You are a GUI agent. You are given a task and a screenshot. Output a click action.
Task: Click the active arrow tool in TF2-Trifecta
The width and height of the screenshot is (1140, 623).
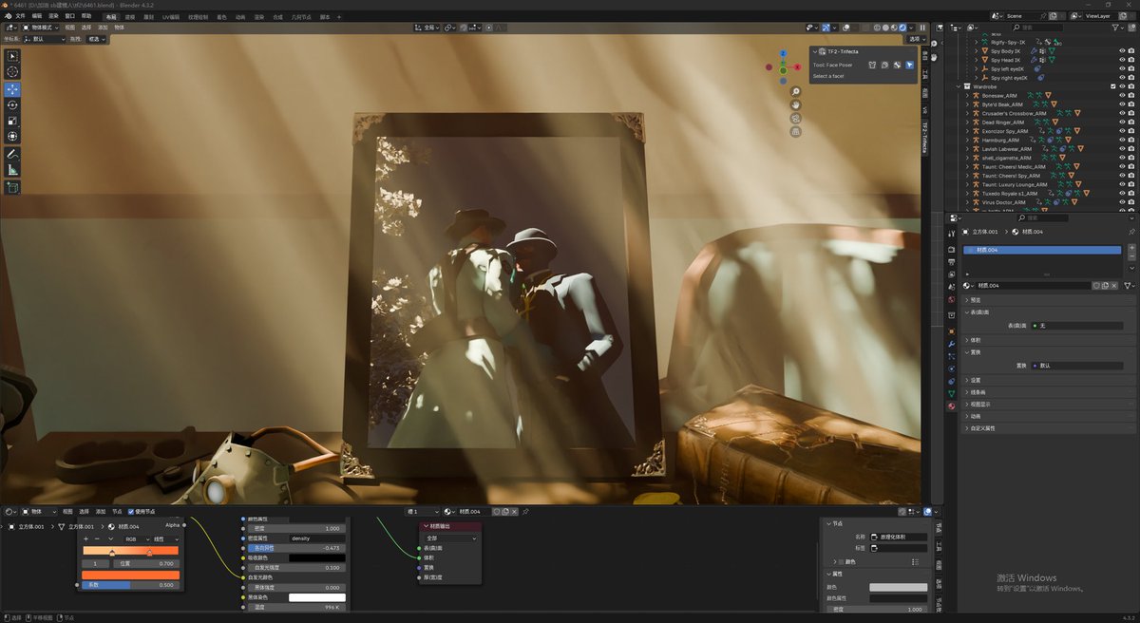coord(909,65)
